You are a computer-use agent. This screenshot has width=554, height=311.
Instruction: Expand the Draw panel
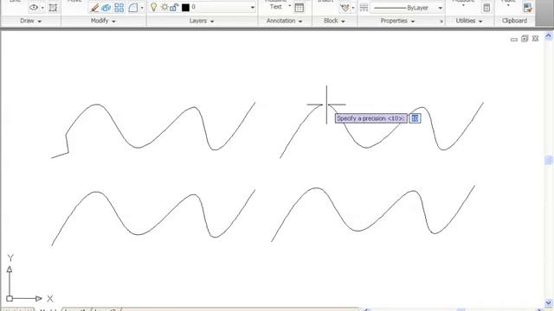[x=31, y=21]
